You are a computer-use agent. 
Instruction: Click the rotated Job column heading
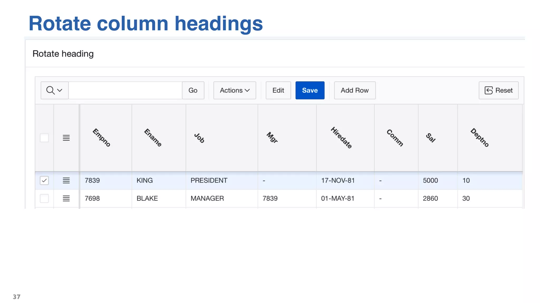coord(199,138)
